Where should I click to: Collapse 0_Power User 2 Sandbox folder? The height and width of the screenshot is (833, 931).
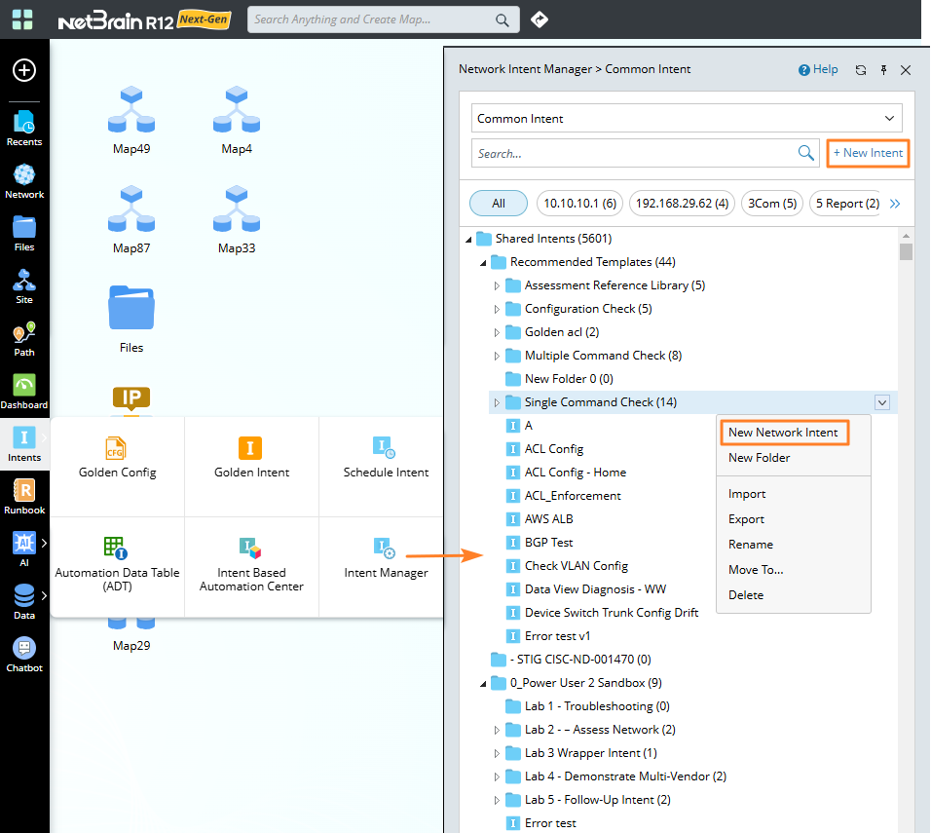pos(483,684)
